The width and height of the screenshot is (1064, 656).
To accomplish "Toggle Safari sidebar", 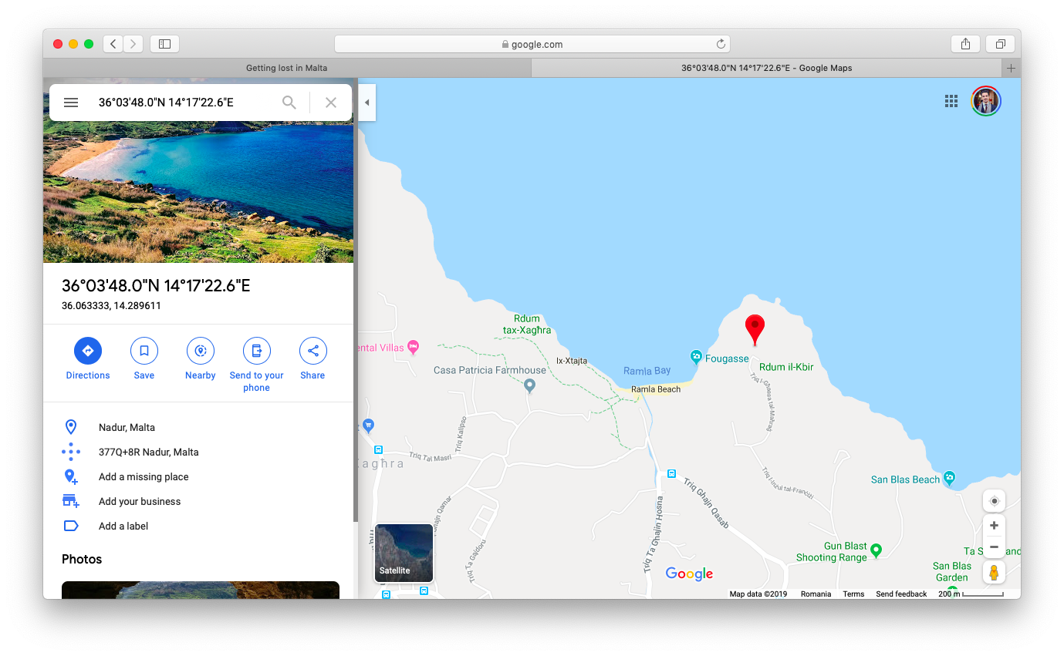I will 164,44.
